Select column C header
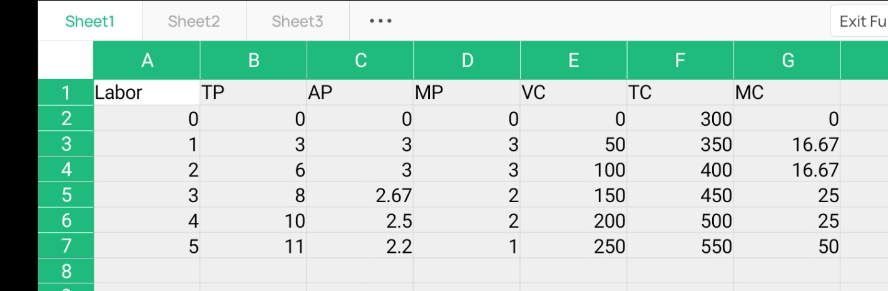888x291 pixels. tap(360, 61)
